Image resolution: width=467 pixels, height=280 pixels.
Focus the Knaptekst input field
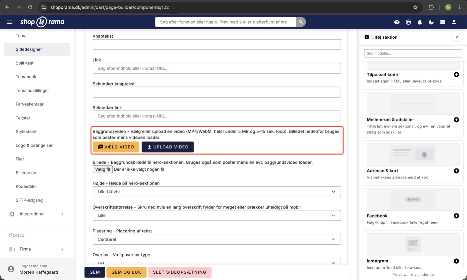217,45
